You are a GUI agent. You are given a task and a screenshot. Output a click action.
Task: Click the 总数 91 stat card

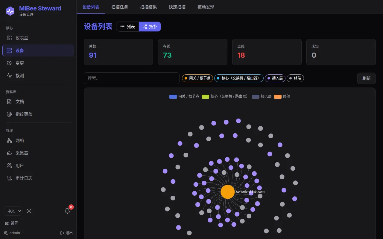[x=118, y=52]
